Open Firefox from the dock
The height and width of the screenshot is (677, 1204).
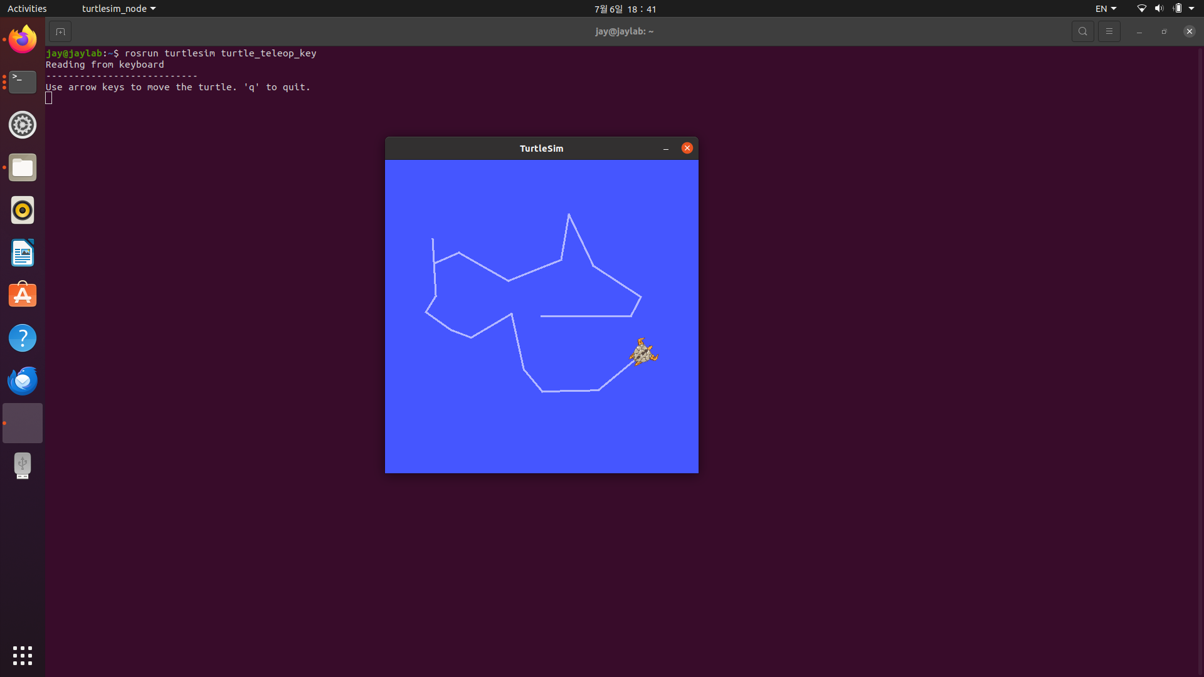[x=23, y=39]
